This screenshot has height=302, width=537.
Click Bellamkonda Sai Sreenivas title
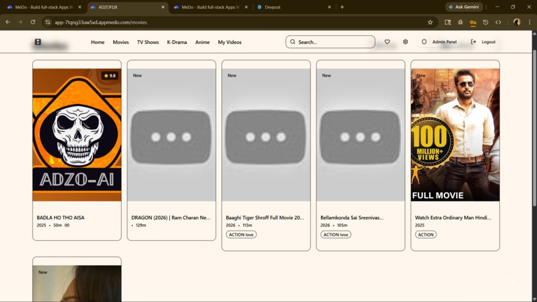click(352, 218)
